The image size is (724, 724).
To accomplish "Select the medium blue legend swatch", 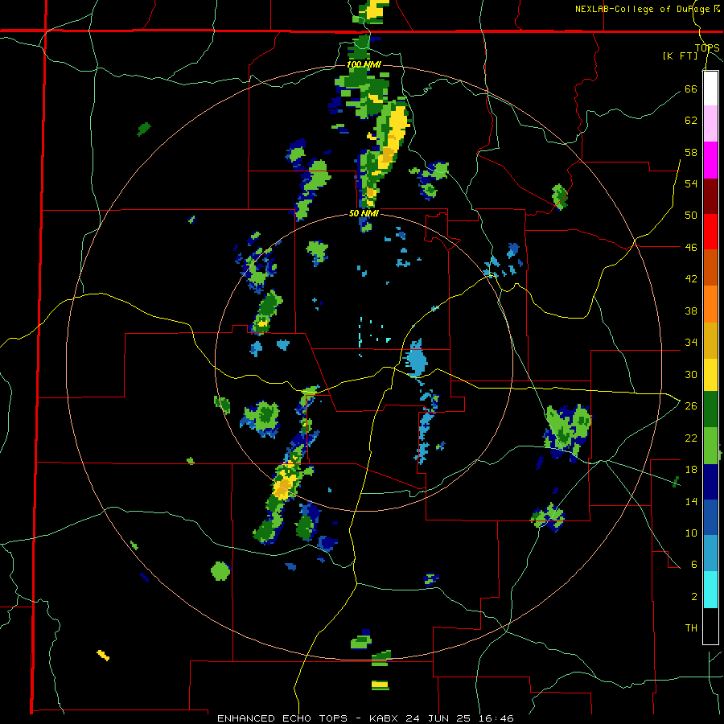I will (x=710, y=517).
